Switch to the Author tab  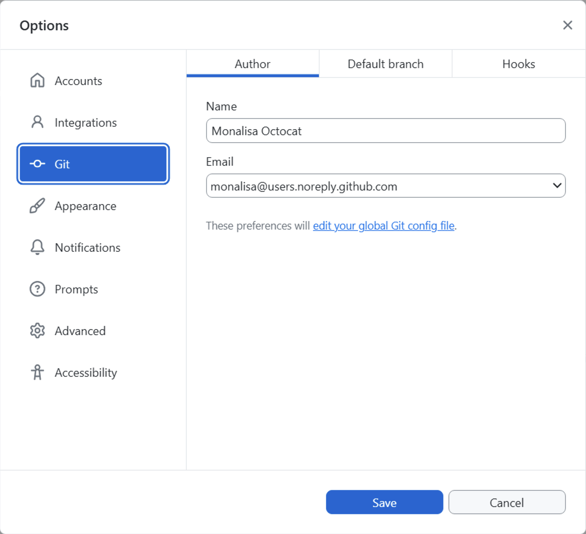(x=252, y=64)
